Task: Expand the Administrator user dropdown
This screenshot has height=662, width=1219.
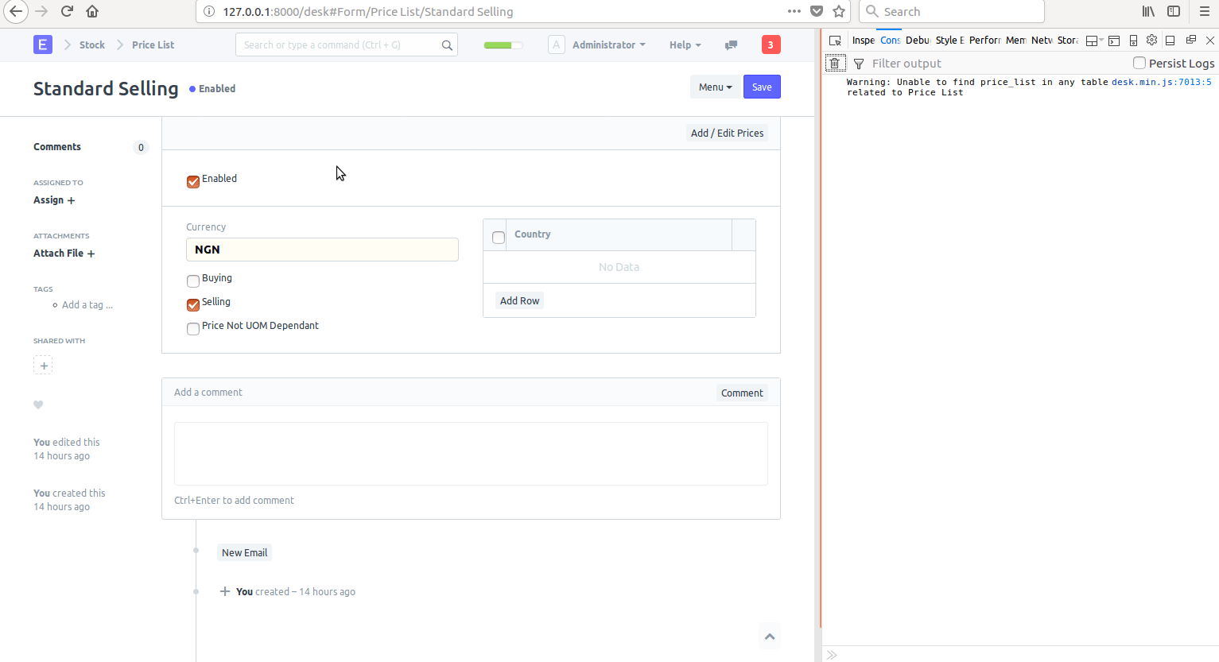Action: point(609,45)
